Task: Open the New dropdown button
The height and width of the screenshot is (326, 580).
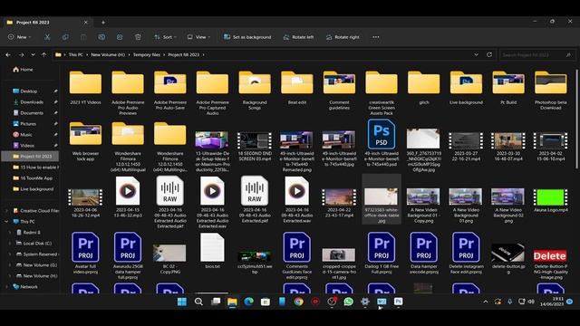Action: 20,37
